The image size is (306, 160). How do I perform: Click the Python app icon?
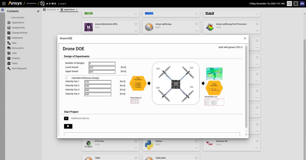(149, 144)
